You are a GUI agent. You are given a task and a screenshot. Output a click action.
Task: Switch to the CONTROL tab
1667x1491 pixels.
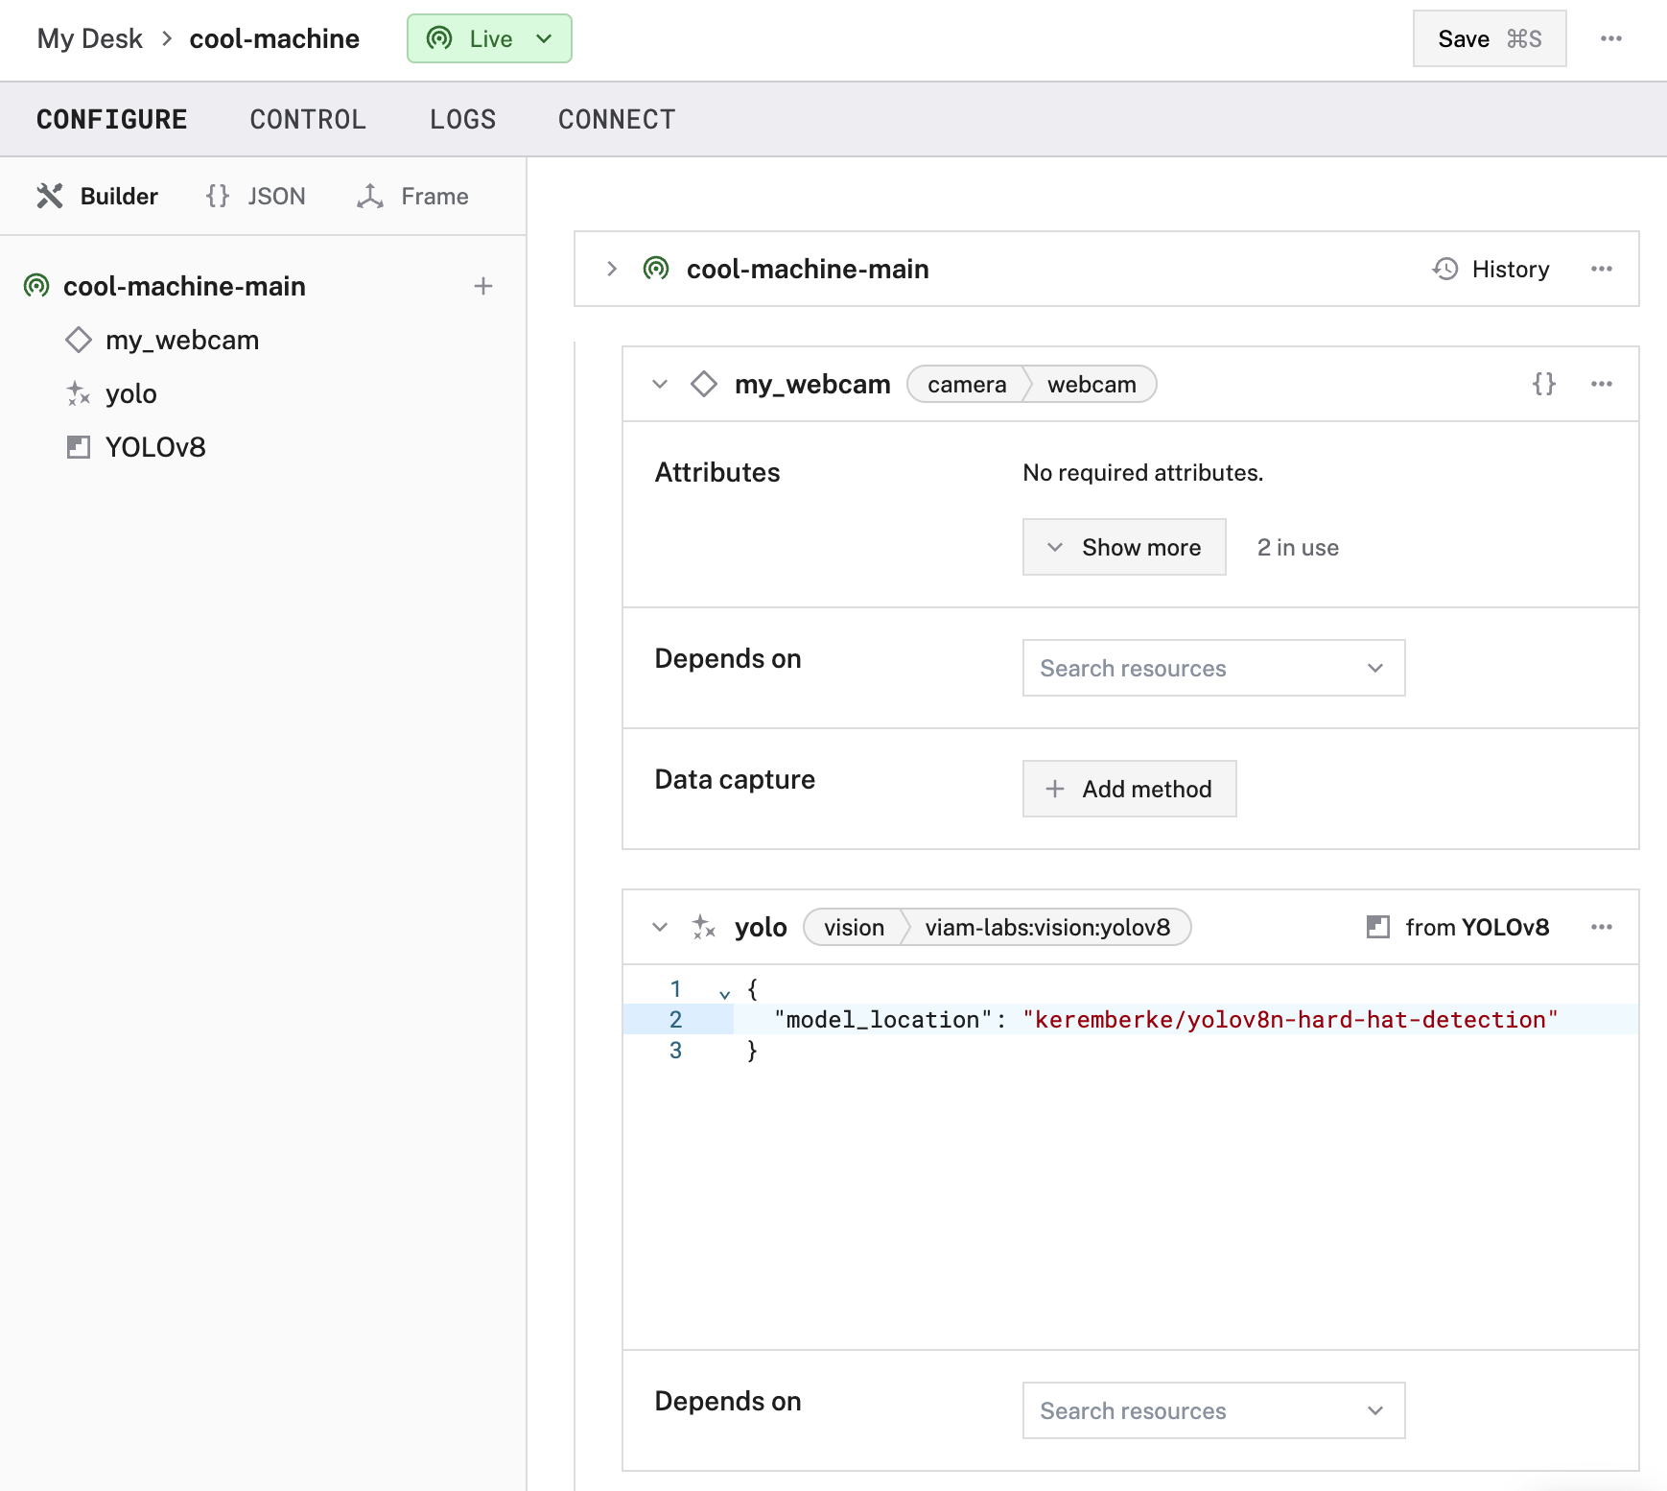[x=308, y=119]
